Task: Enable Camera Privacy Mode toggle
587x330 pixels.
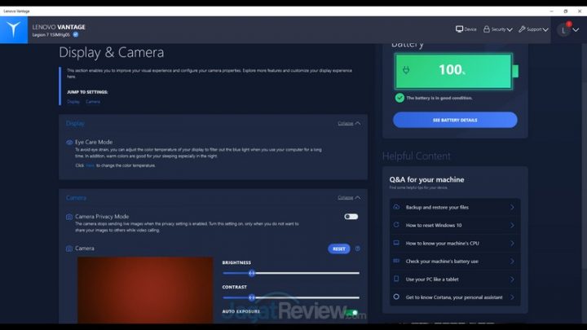Action: pyautogui.click(x=351, y=217)
